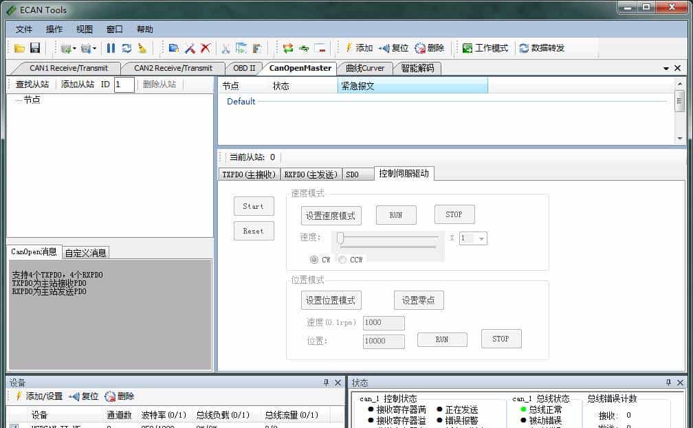Click the 速度 speed slider handle
This screenshot has height=428, width=693.
pos(340,238)
